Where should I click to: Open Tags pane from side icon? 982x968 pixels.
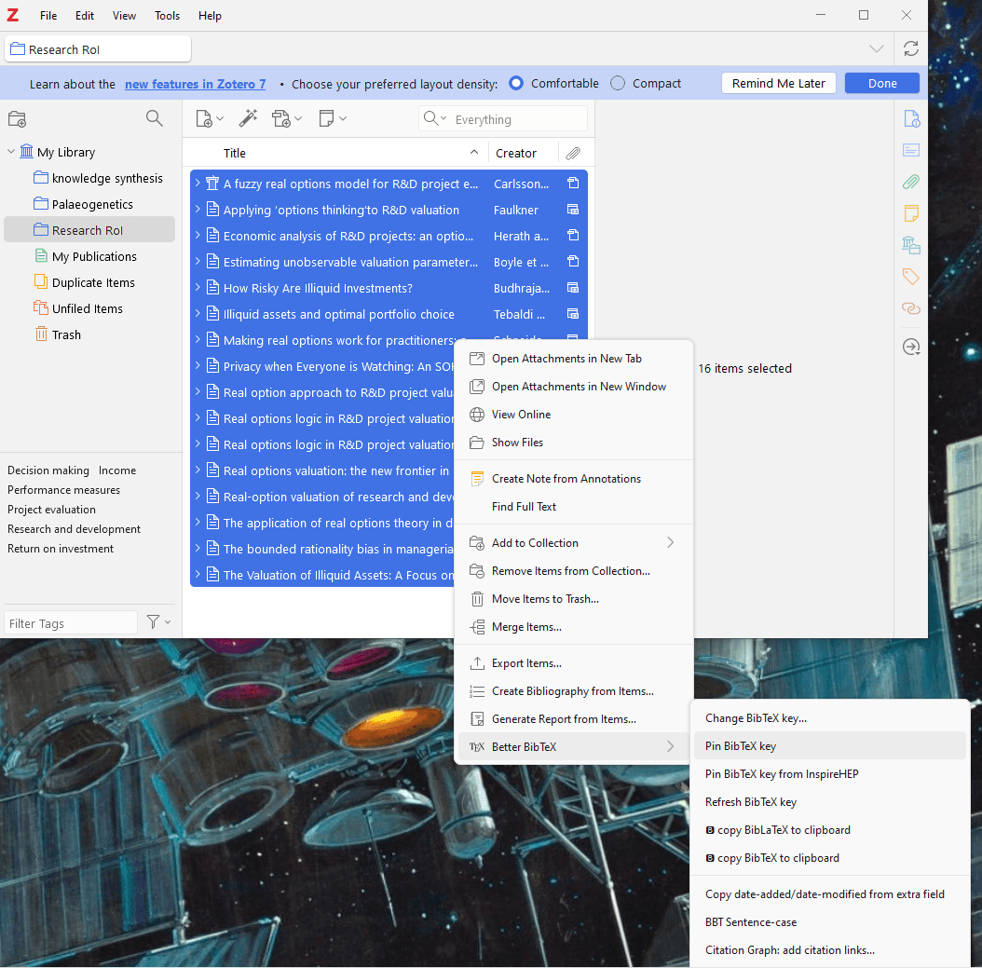911,276
